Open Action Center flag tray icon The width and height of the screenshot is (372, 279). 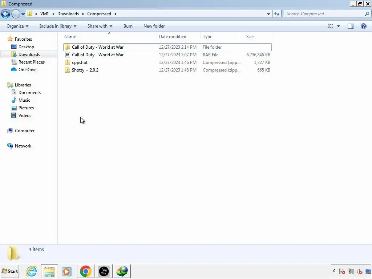pos(342,271)
